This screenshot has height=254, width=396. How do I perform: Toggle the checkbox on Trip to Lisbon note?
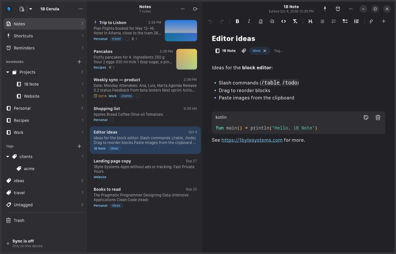click(x=127, y=39)
